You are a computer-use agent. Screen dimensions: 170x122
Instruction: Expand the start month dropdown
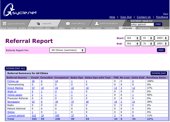click(x=132, y=38)
